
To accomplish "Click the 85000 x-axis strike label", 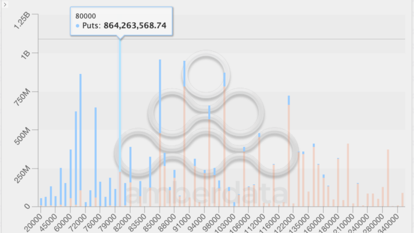I will 152,222.
